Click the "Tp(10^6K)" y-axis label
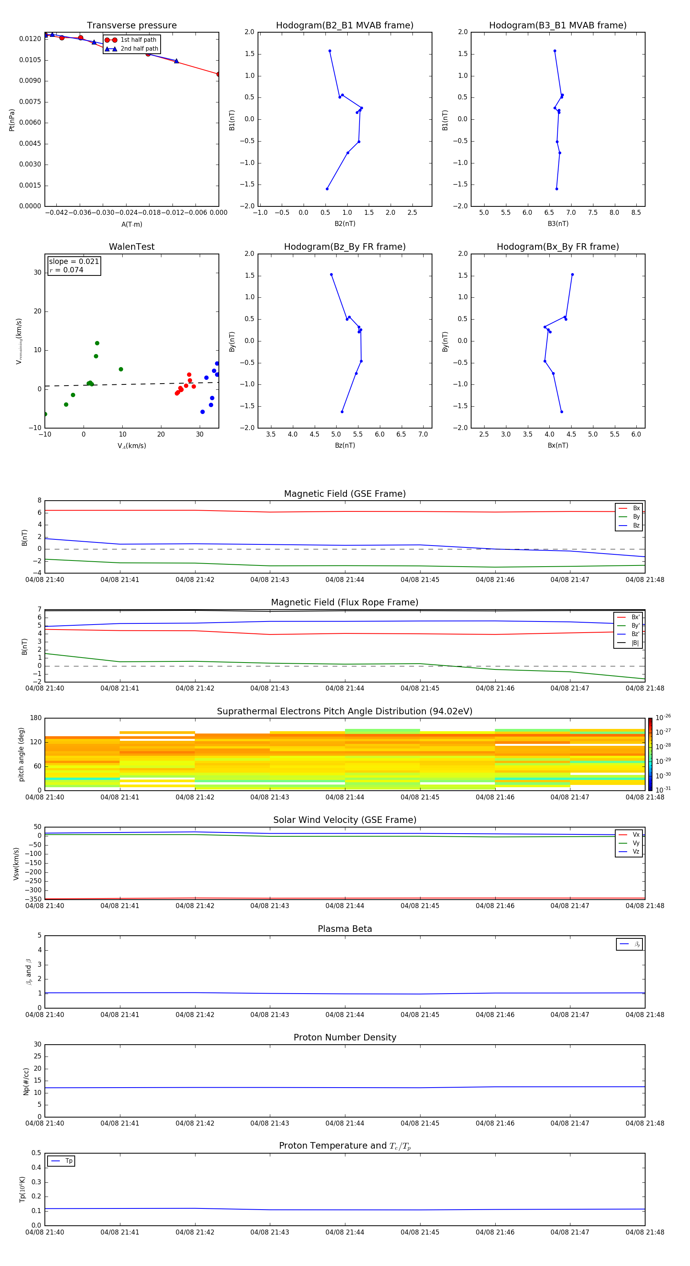Viewport: 690px width, 1266px height. tap(22, 1189)
